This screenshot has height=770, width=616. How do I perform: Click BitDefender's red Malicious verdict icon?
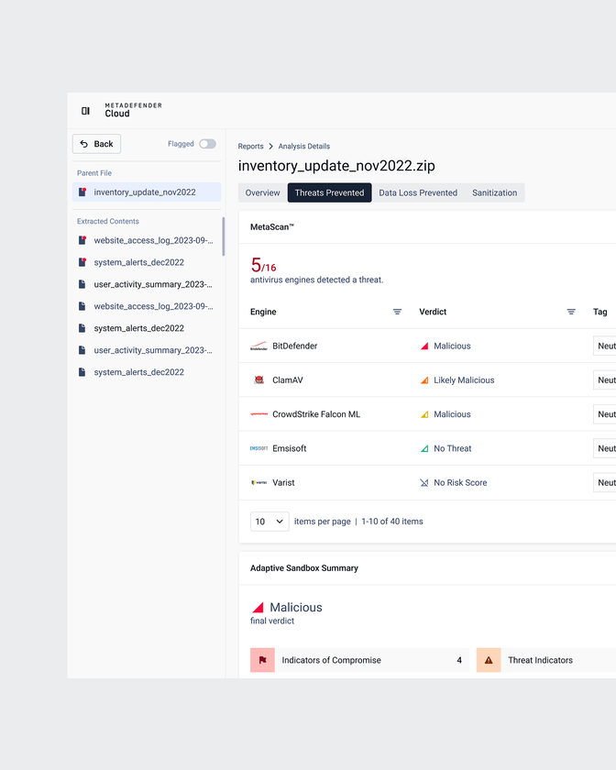coord(424,346)
